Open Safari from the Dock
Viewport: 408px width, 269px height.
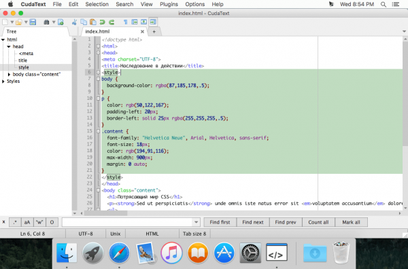(119, 253)
